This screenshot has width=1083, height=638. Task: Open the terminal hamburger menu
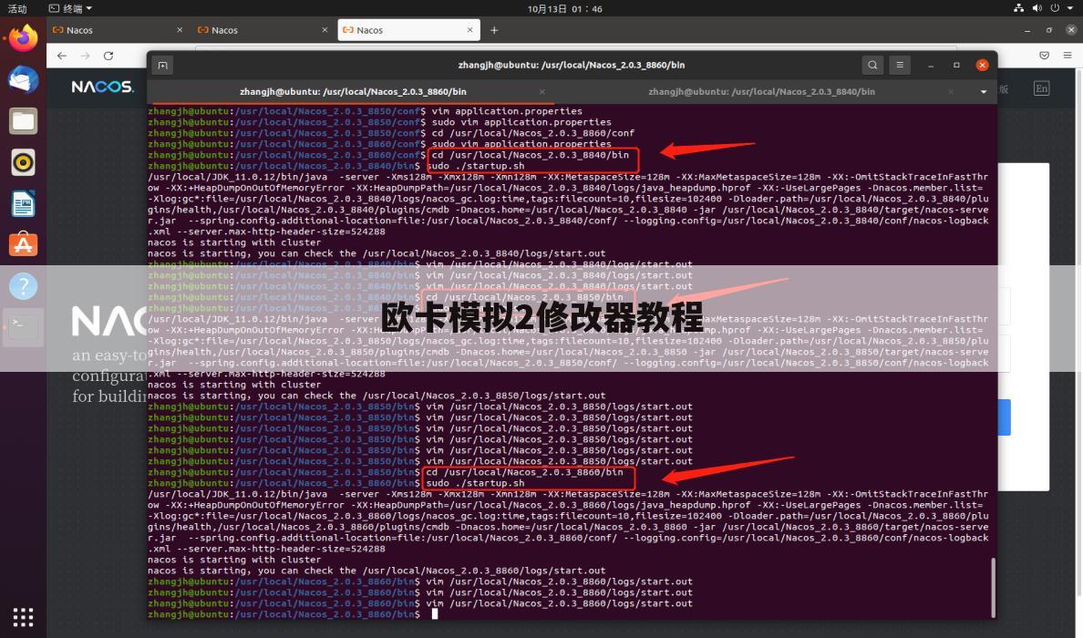pyautogui.click(x=899, y=65)
